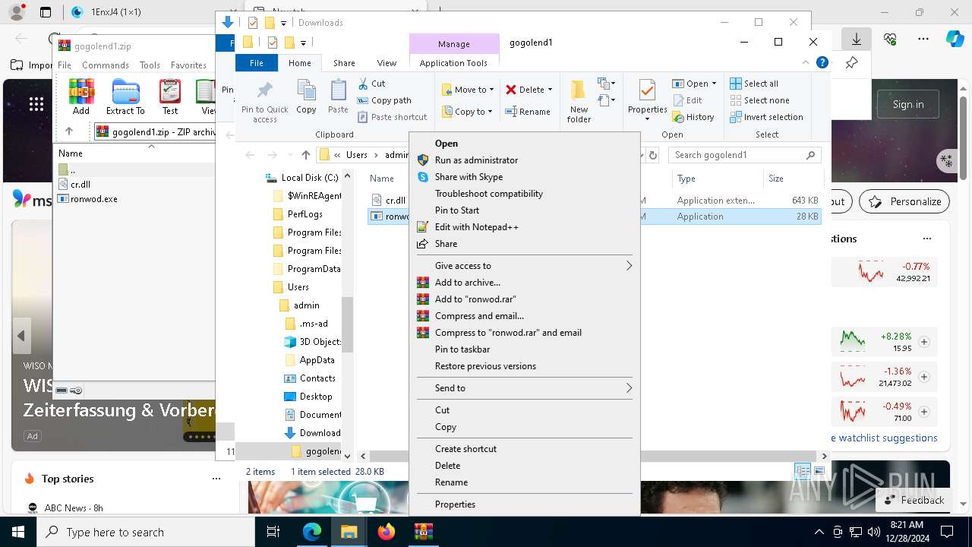Screen dimensions: 972x547
Task: Click Copy path in the ribbon
Action: (384, 100)
